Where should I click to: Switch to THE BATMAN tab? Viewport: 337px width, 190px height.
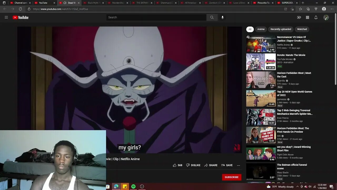(x=142, y=3)
